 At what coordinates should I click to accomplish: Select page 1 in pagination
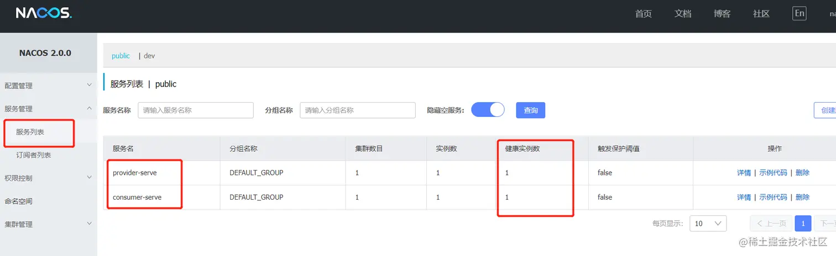tap(803, 223)
